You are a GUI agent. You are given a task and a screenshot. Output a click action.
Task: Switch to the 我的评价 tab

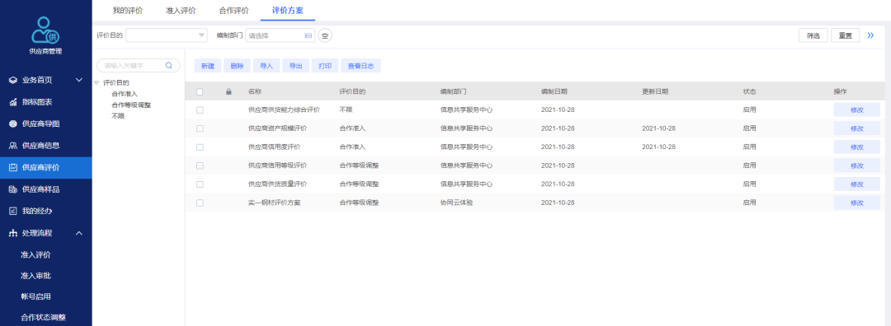[127, 10]
